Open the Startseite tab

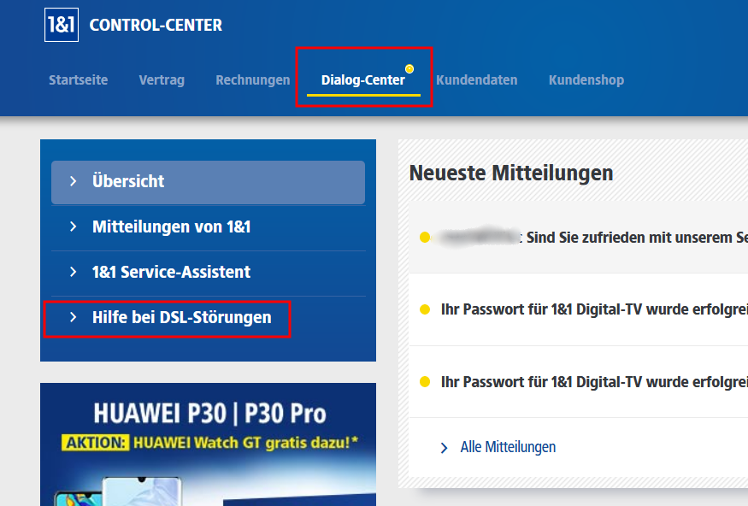79,79
